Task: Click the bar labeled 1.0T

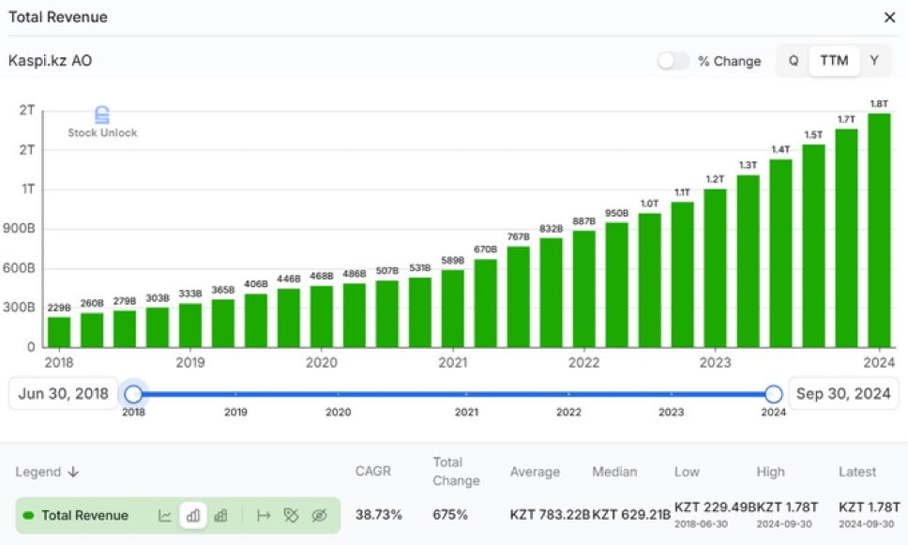Action: point(650,280)
